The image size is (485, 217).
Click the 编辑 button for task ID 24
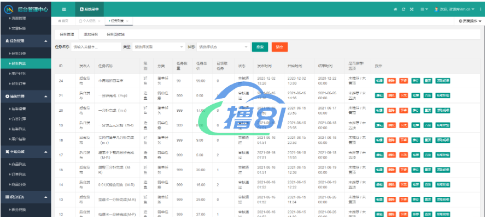pyautogui.click(x=379, y=81)
